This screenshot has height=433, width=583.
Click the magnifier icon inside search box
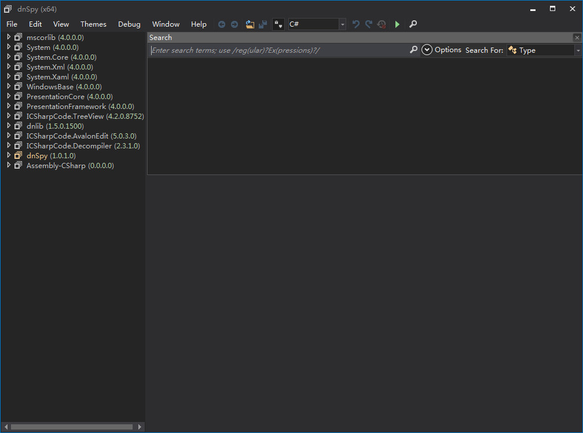tap(413, 50)
